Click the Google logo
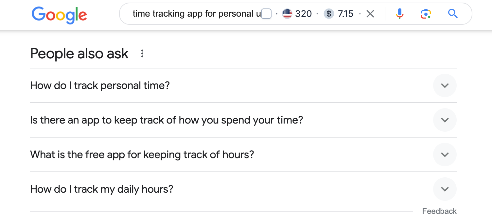This screenshot has width=492, height=221. click(x=59, y=15)
